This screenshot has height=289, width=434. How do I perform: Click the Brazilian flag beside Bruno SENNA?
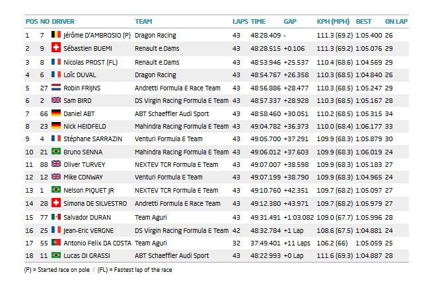point(56,151)
